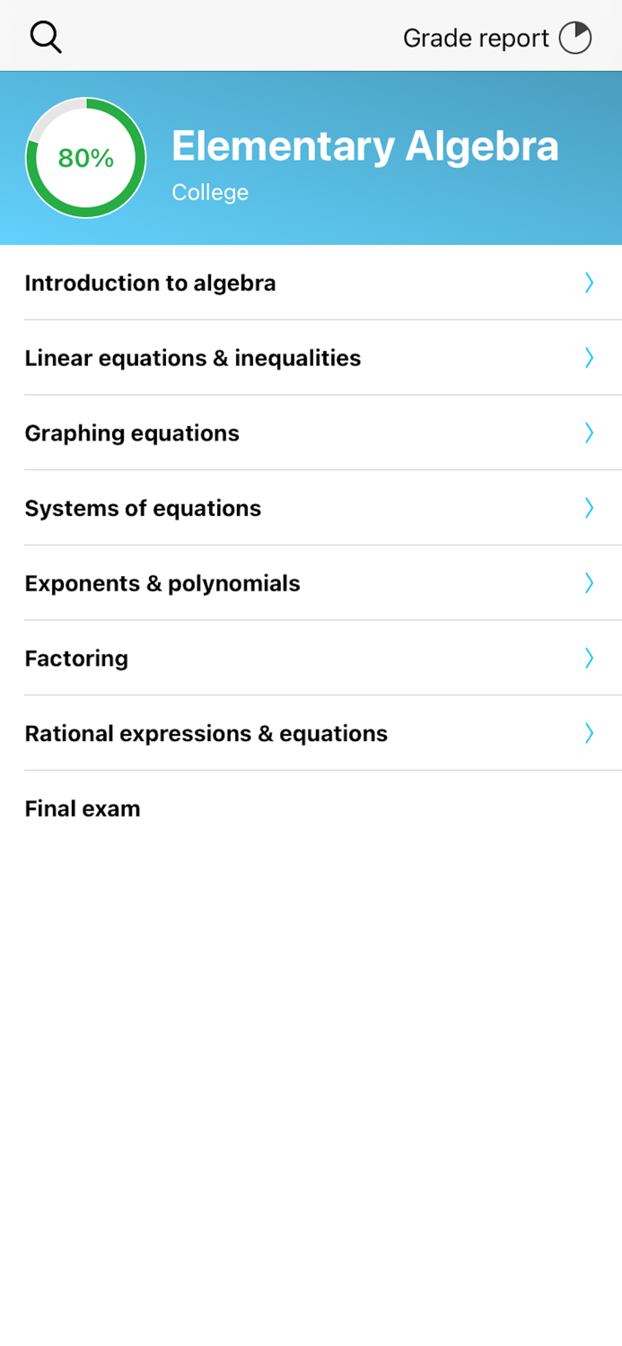Select the Elementary Algebra course title
This screenshot has height=1346, width=622.
coord(365,145)
